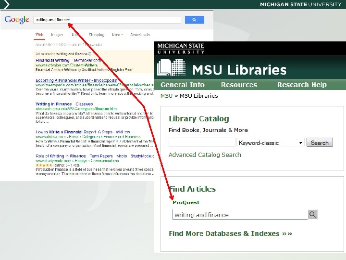The height and width of the screenshot is (260, 346).
Task: Open the Financial Writing Textbroker ad result
Action: [69, 60]
